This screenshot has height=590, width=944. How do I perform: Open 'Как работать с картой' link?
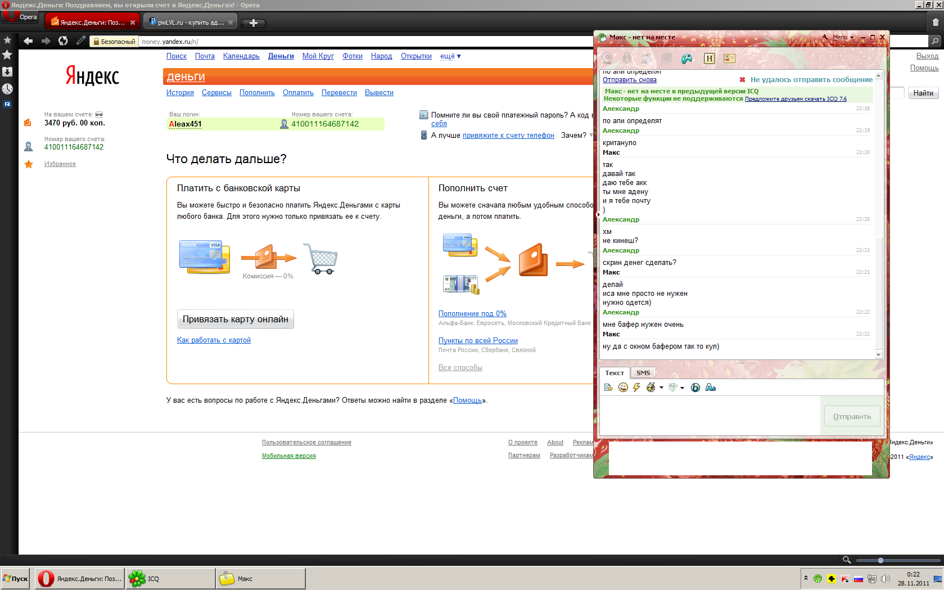tap(214, 340)
